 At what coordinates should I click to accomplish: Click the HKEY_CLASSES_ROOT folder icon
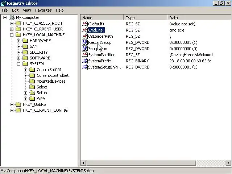pos(18,23)
